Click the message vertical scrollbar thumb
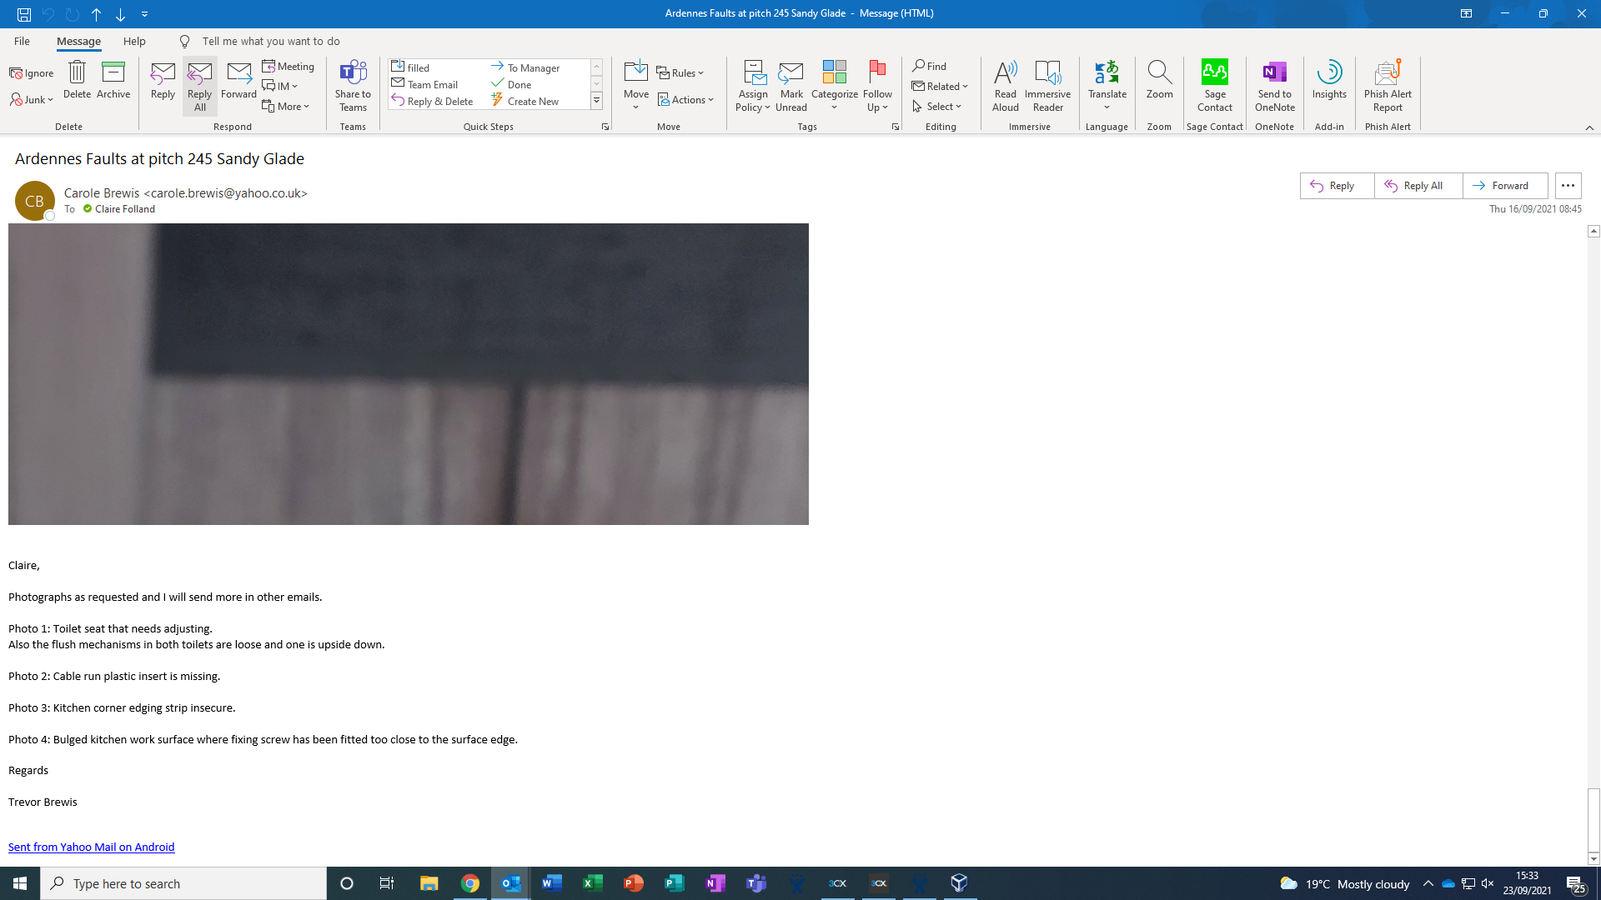The width and height of the screenshot is (1601, 900). [x=1593, y=819]
